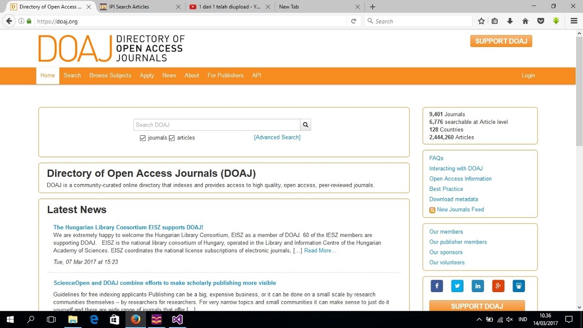Click the sidebar SUPPORT DOAJ button

pyautogui.click(x=477, y=306)
